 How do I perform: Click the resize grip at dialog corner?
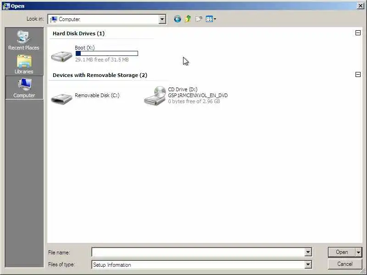(362, 270)
